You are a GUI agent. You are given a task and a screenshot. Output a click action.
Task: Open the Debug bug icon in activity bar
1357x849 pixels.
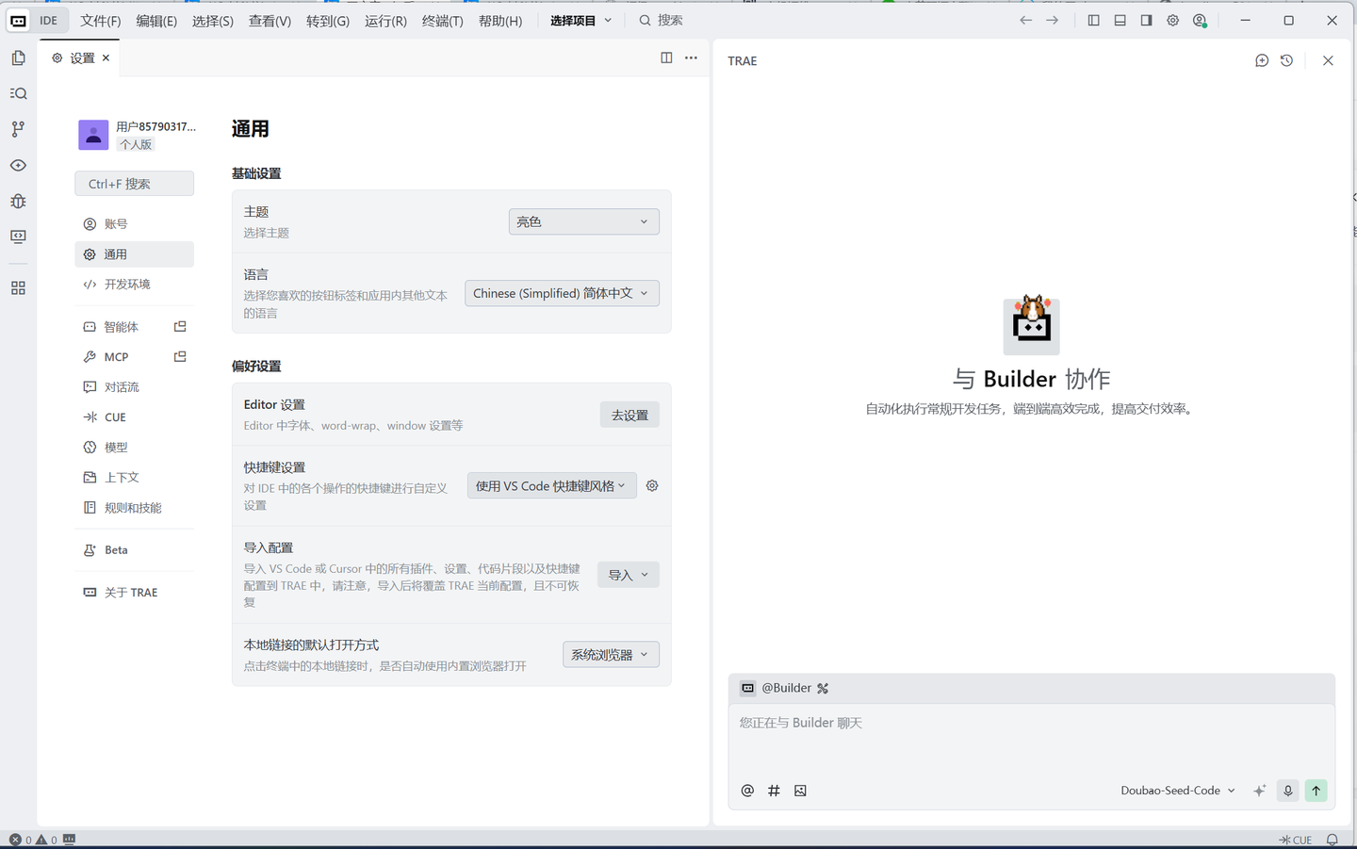pos(18,201)
